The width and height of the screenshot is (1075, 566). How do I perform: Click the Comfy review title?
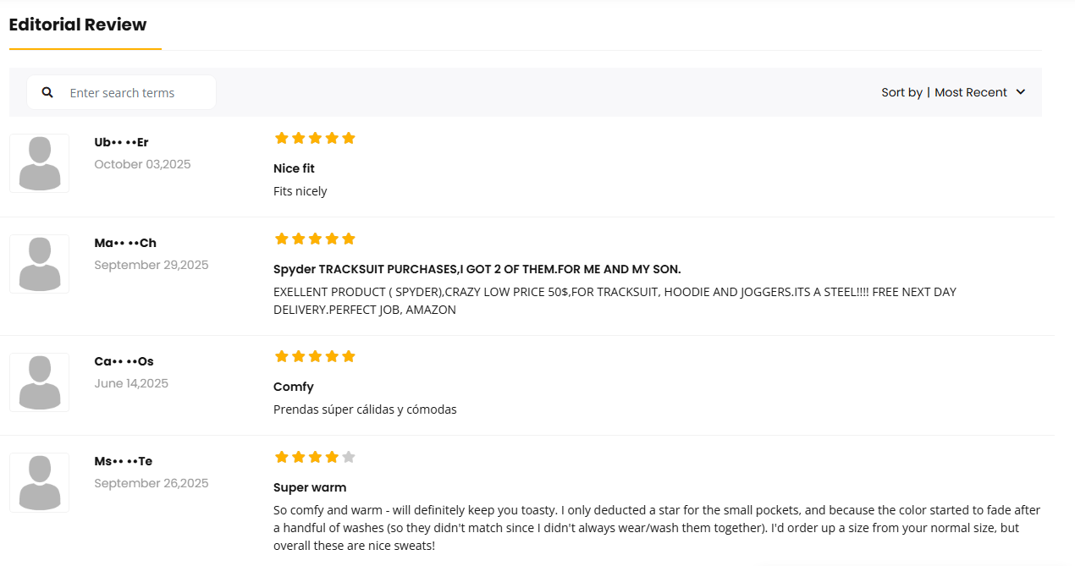click(x=294, y=387)
